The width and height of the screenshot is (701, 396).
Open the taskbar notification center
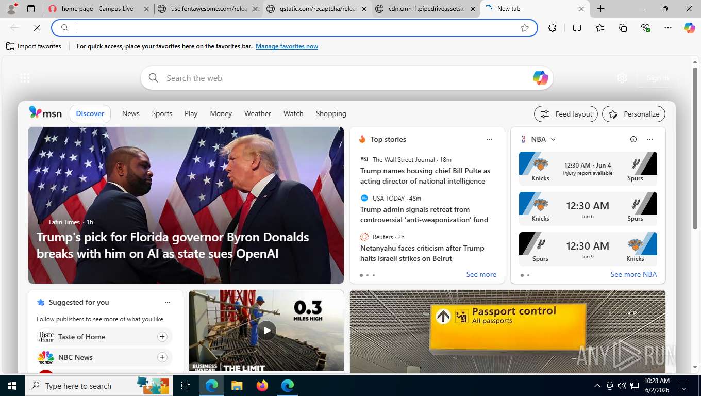point(684,386)
